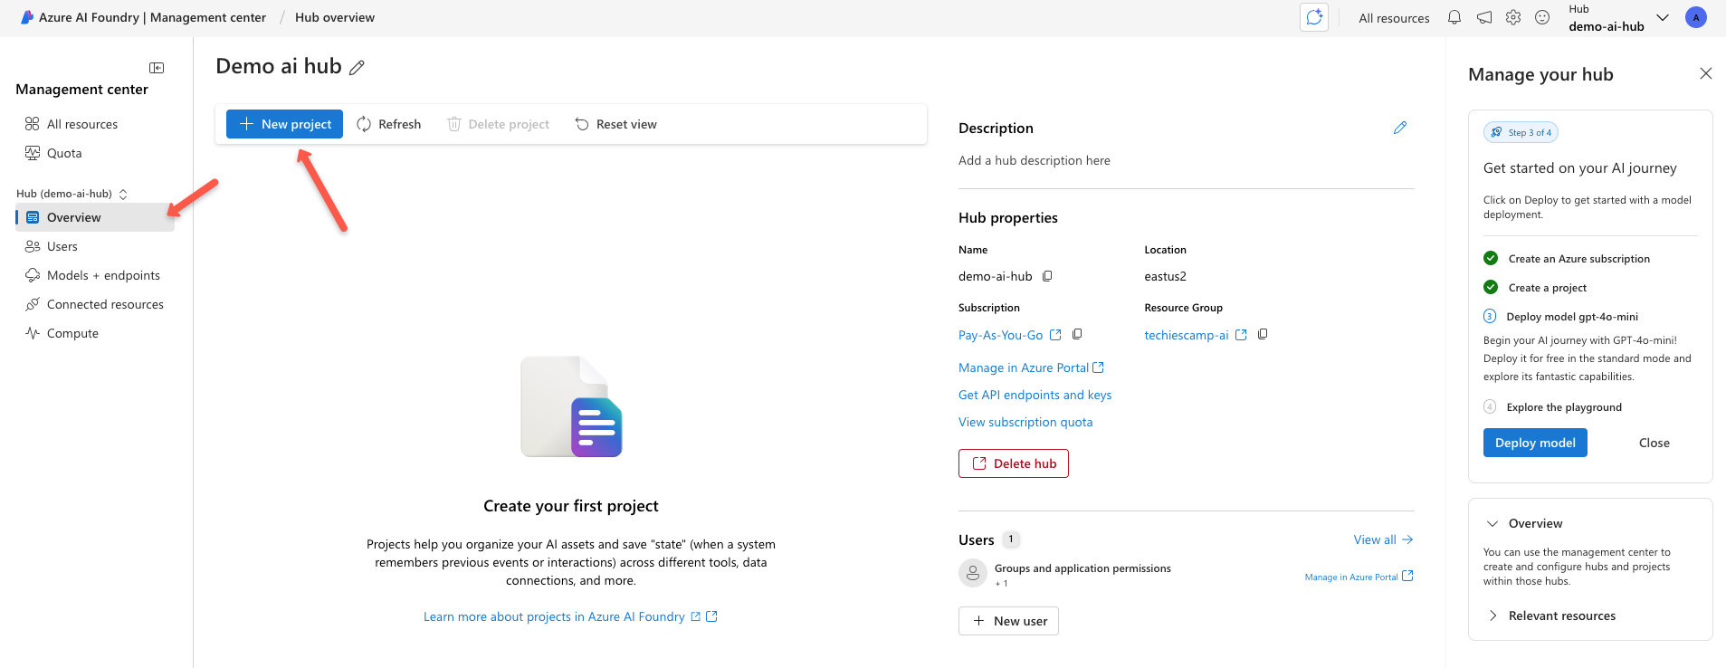Open Users in the sidebar
Image resolution: width=1726 pixels, height=668 pixels.
coord(62,246)
